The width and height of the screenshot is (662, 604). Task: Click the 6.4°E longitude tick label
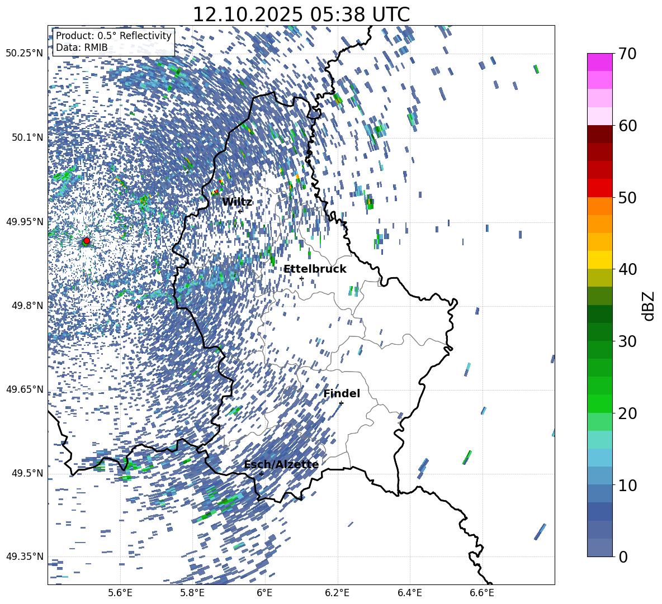point(409,593)
